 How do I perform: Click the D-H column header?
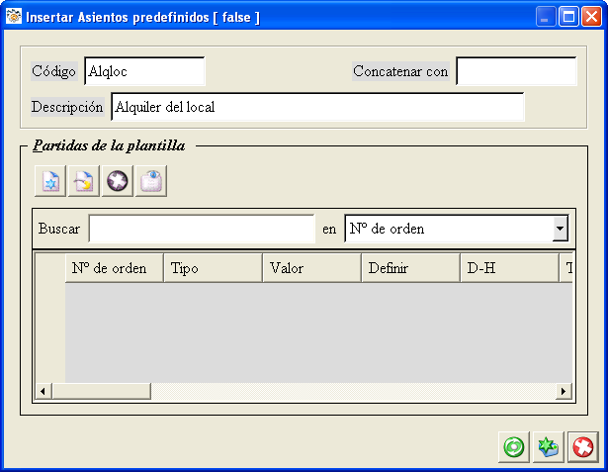click(510, 268)
